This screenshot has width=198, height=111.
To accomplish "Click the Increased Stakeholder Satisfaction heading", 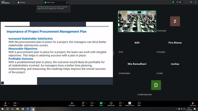I will (x=31, y=39).
